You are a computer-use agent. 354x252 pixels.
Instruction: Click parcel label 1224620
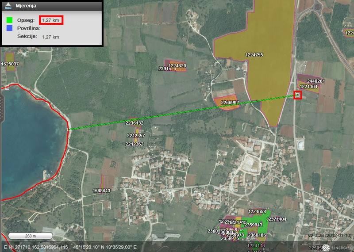(x=177, y=66)
